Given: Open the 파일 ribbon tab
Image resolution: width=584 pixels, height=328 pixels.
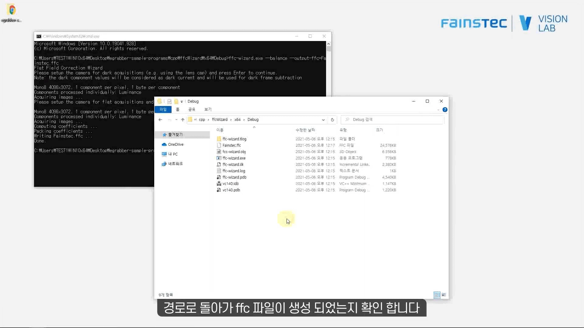Looking at the screenshot, I should coord(163,109).
